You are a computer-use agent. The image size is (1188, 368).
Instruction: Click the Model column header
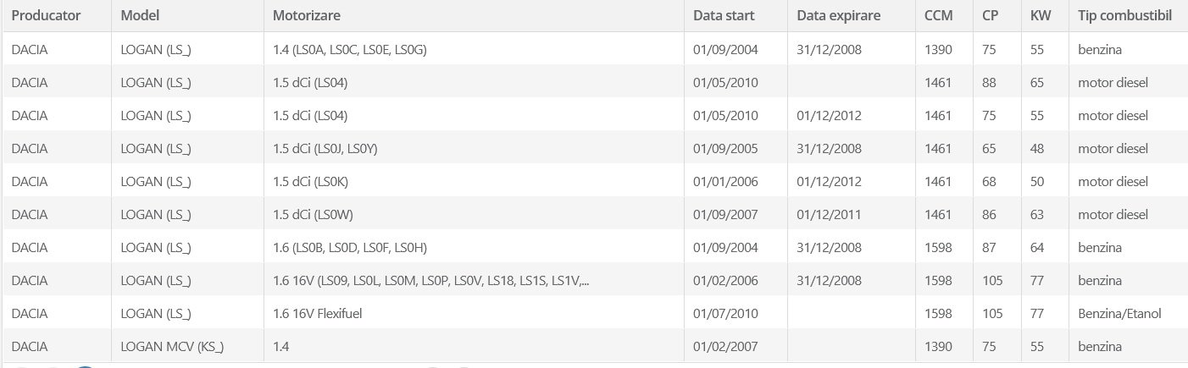[x=187, y=16]
